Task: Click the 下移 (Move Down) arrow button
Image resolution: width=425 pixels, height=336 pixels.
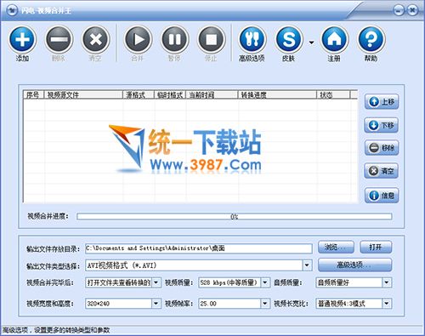Action: click(382, 125)
